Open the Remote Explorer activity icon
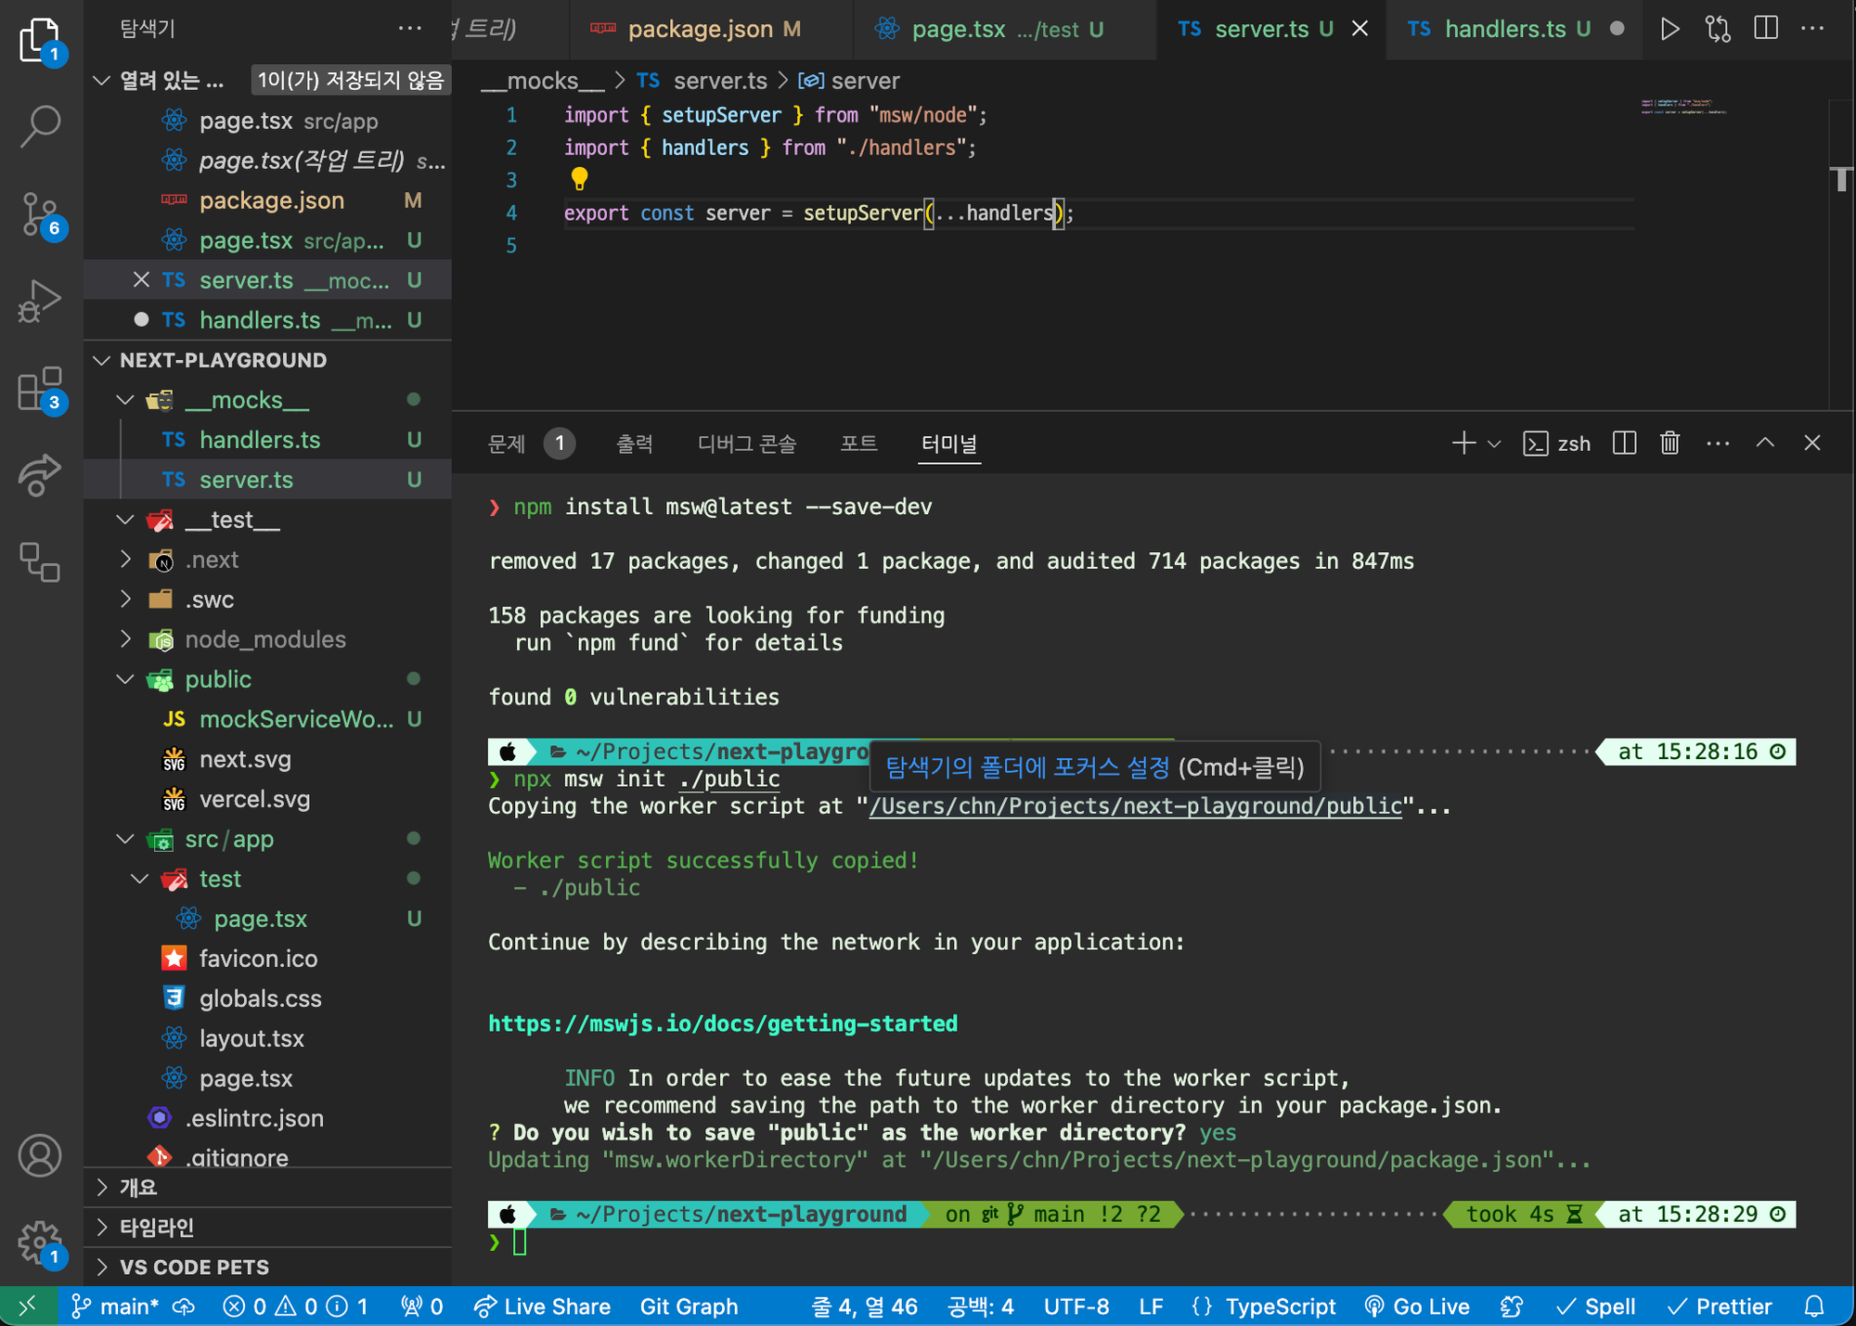 40,562
